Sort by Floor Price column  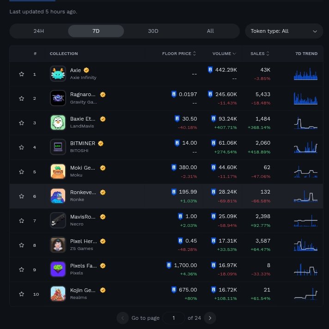coord(179,54)
